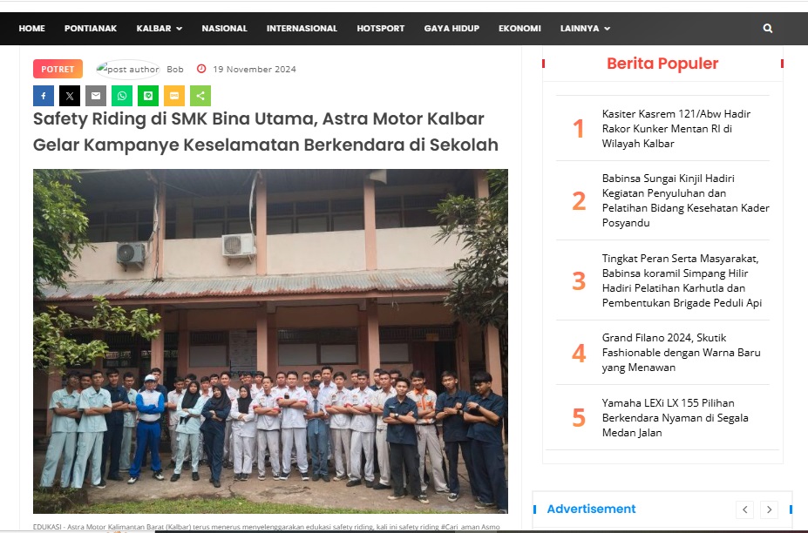
Task: Click the photo caption starting with EDUKASI
Action: coord(267,527)
